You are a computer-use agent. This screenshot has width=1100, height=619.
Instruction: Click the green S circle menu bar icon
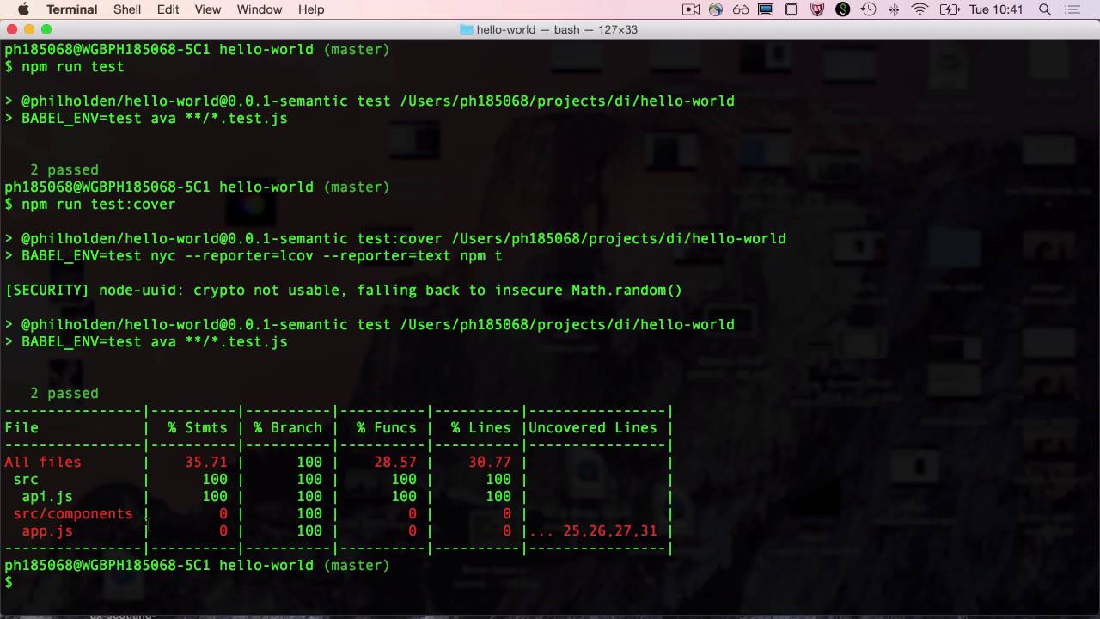[x=843, y=9]
